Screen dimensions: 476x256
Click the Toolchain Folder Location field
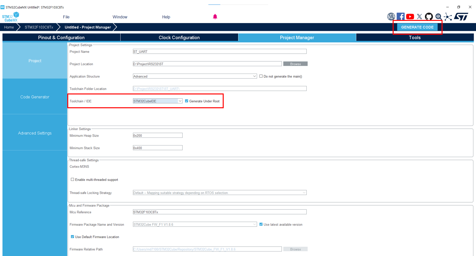coord(219,89)
